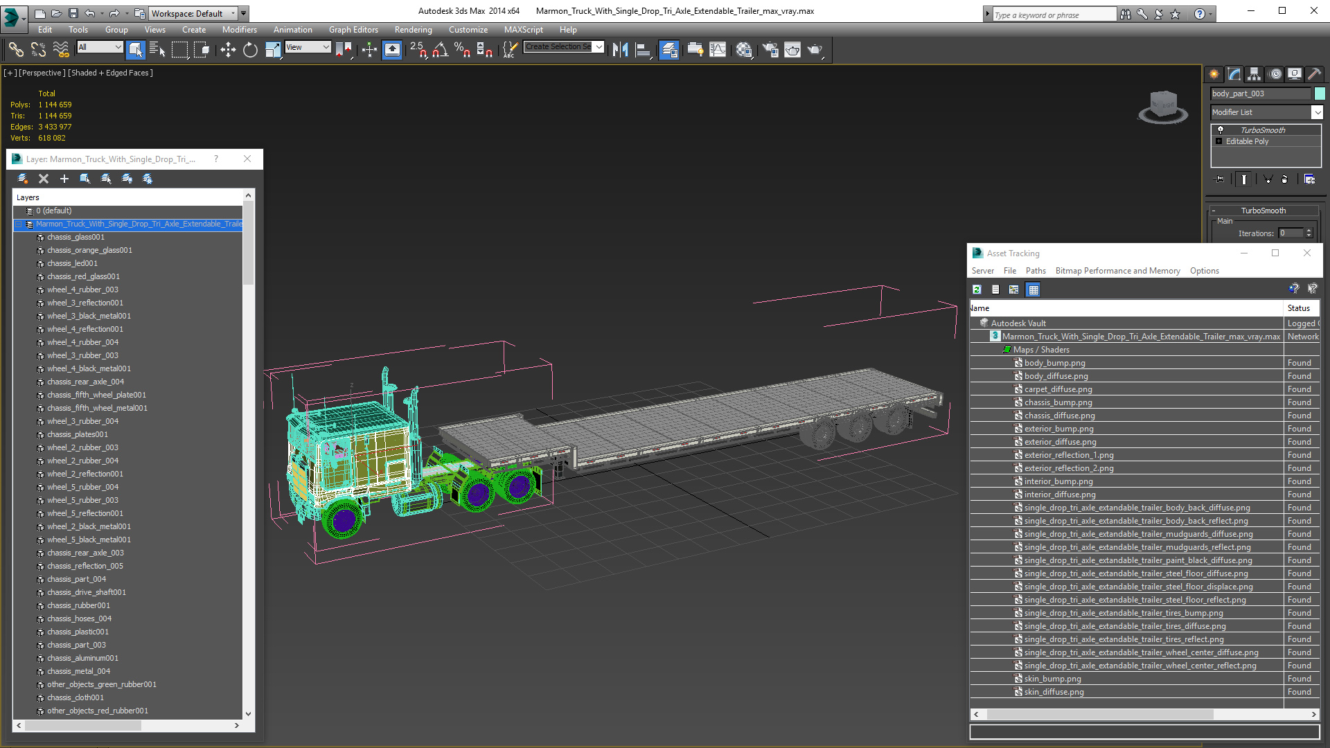Click TurboSmooth Iterations spinner up arrow
This screenshot has width=1330, height=748.
[1309, 231]
